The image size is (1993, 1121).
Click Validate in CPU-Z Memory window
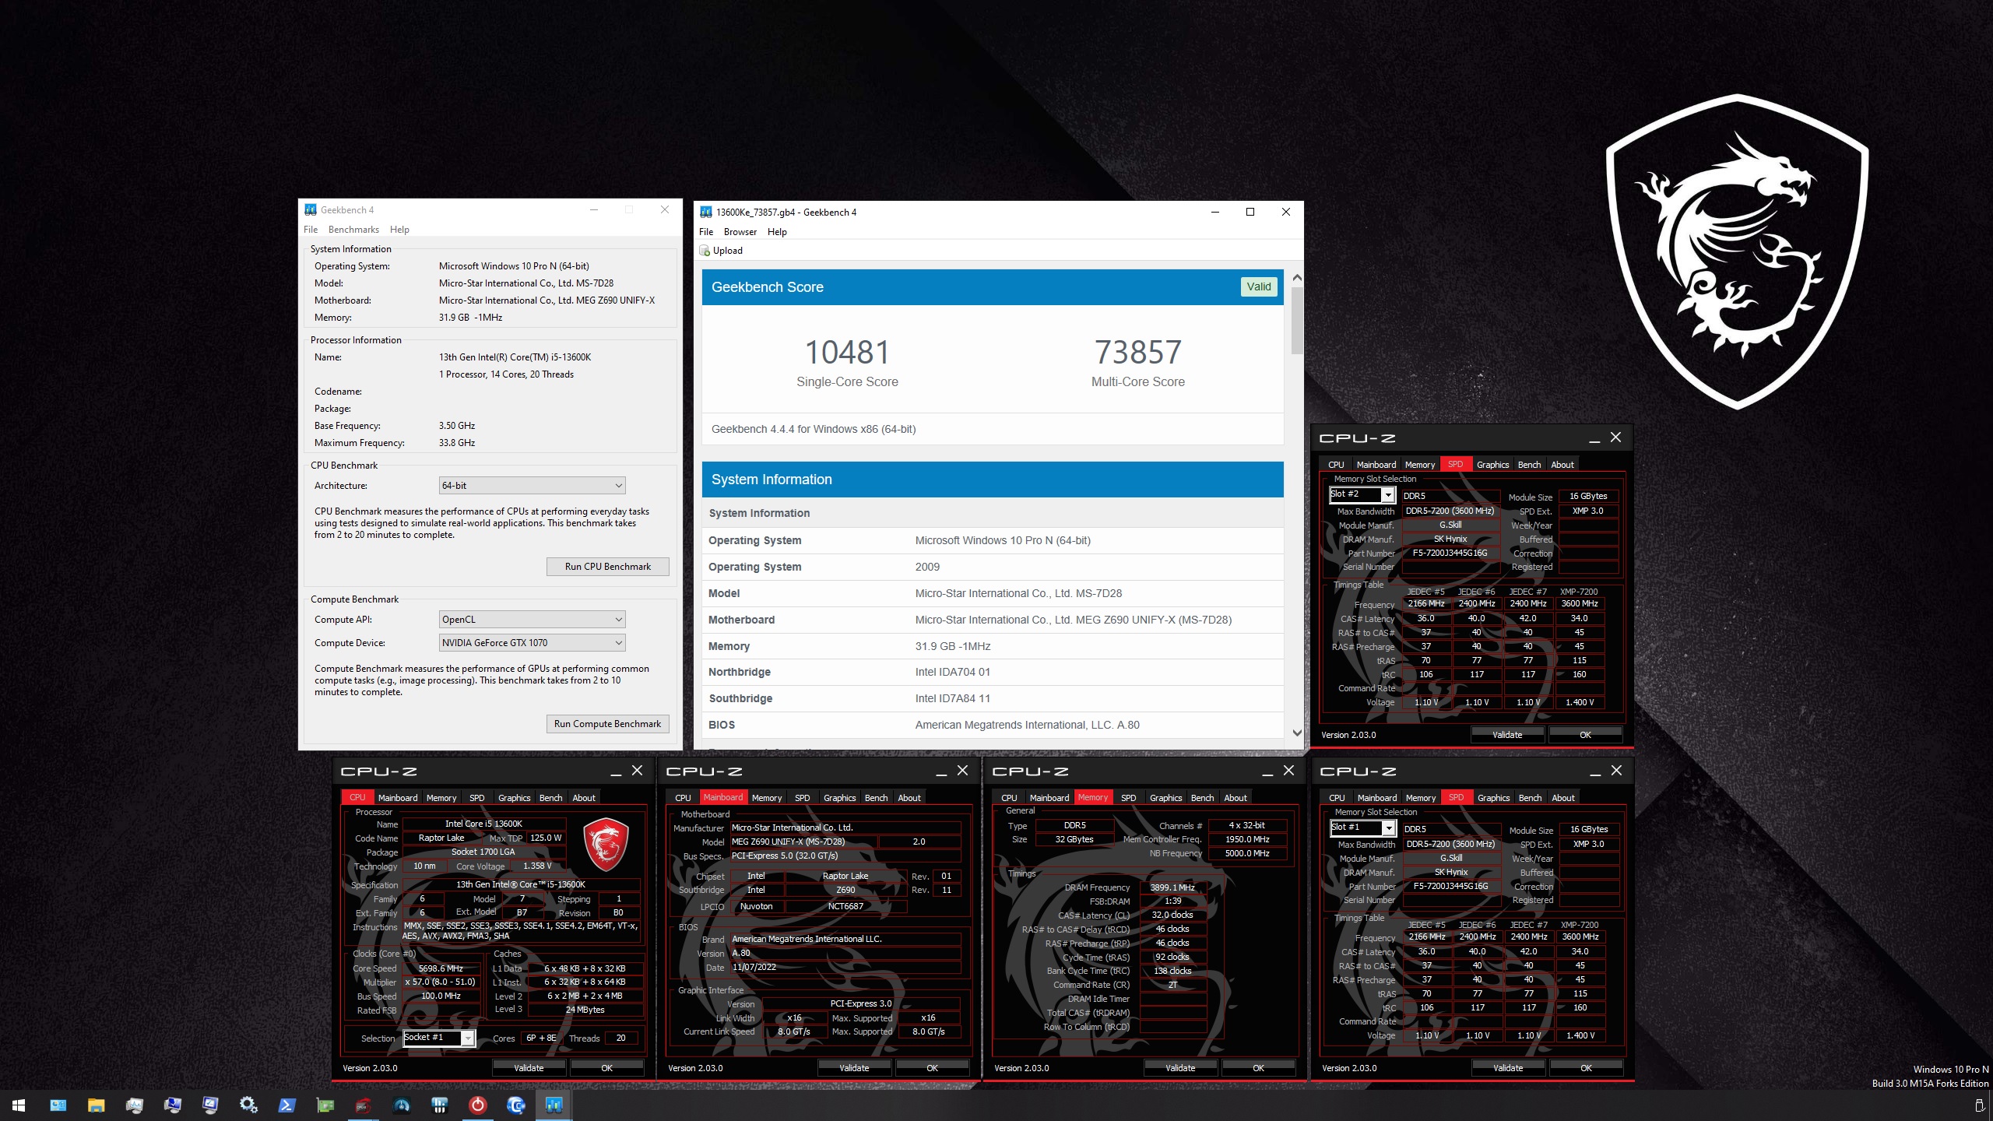[1180, 1068]
